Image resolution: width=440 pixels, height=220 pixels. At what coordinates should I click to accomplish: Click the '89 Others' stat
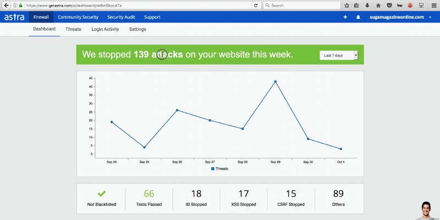(338, 198)
